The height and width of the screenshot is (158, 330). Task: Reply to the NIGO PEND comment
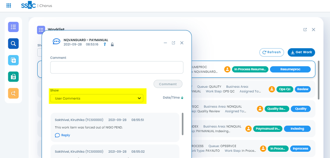(63, 135)
